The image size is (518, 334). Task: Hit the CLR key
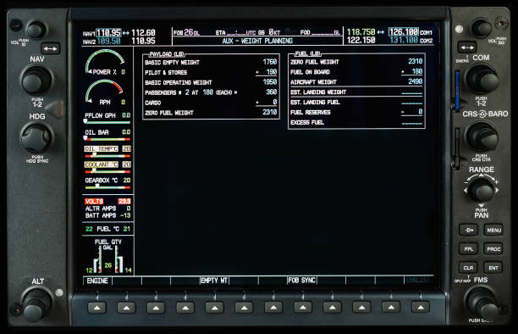(x=468, y=268)
